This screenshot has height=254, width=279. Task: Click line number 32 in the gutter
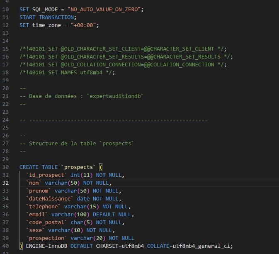pos(5,183)
